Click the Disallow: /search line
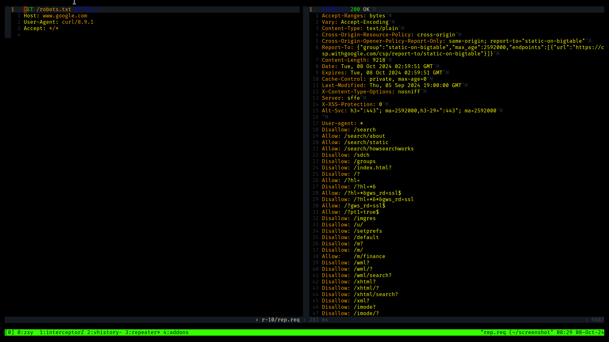This screenshot has width=609, height=342. (349, 130)
